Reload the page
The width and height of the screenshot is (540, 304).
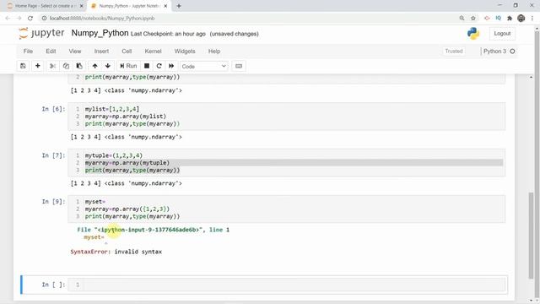30,19
